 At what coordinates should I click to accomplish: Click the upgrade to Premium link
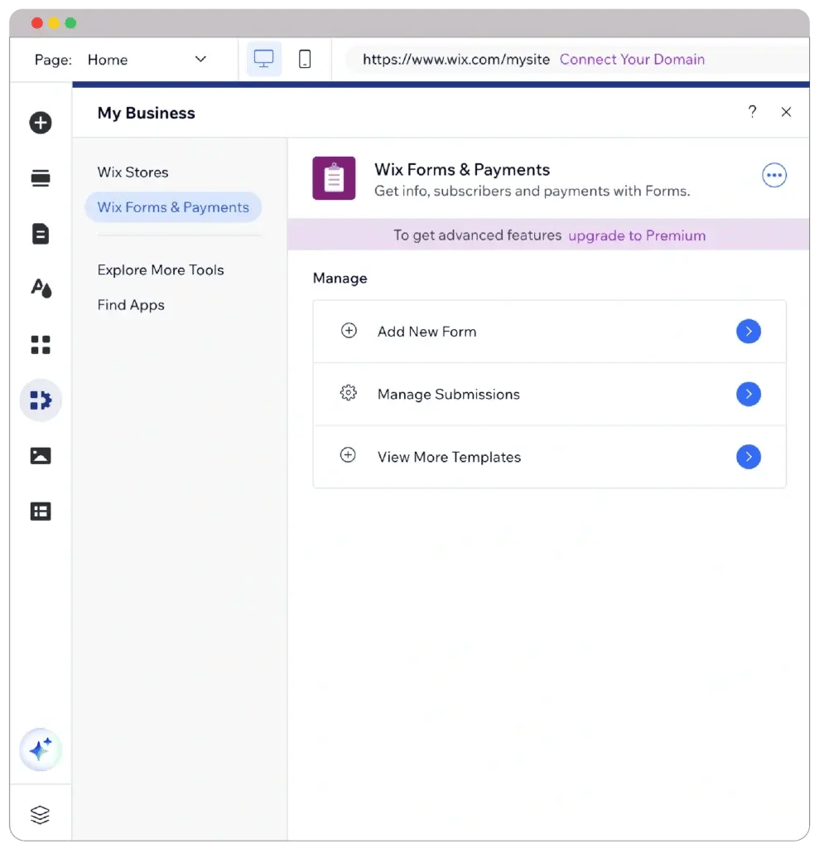[637, 235]
